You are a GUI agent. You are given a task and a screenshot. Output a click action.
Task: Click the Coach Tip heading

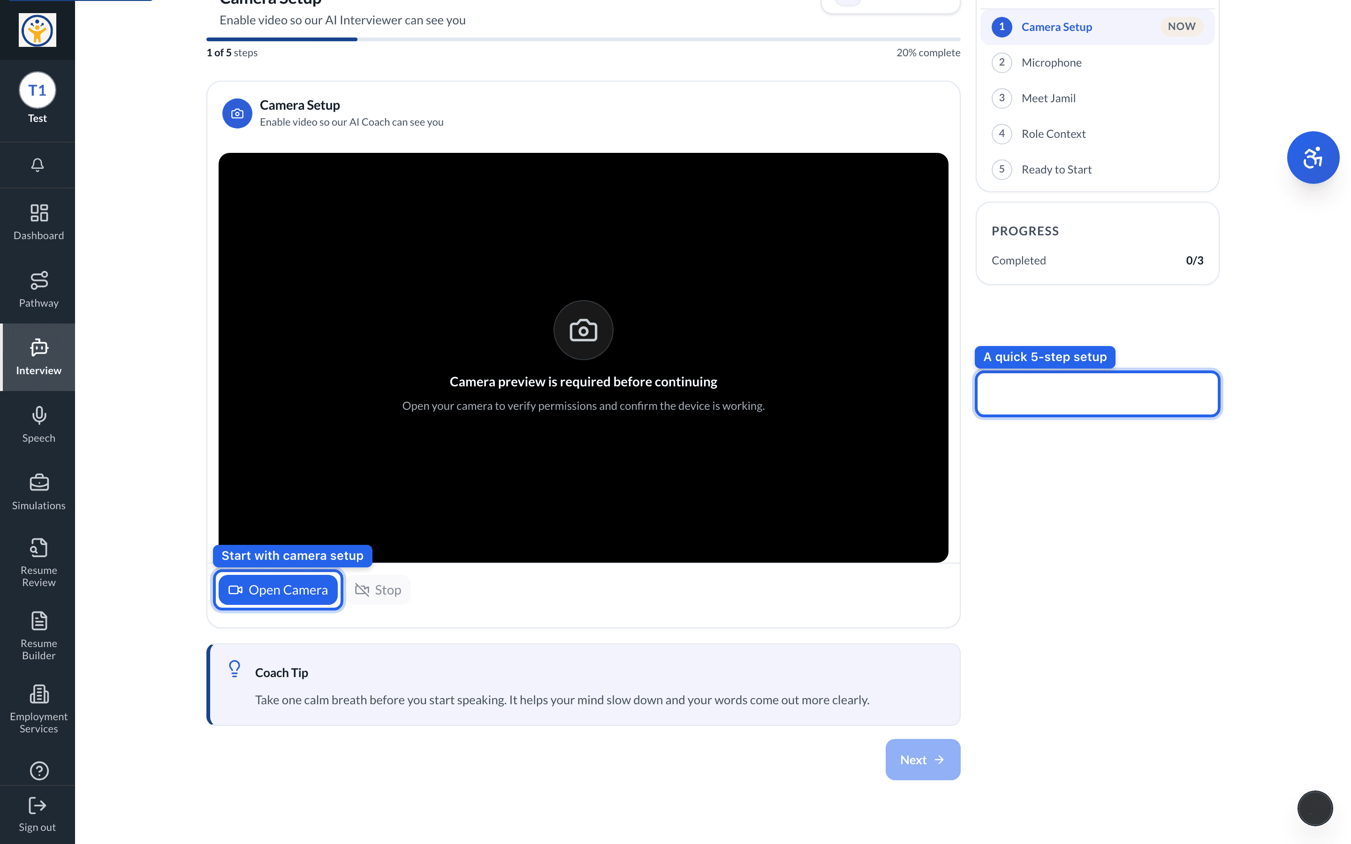pyautogui.click(x=281, y=673)
